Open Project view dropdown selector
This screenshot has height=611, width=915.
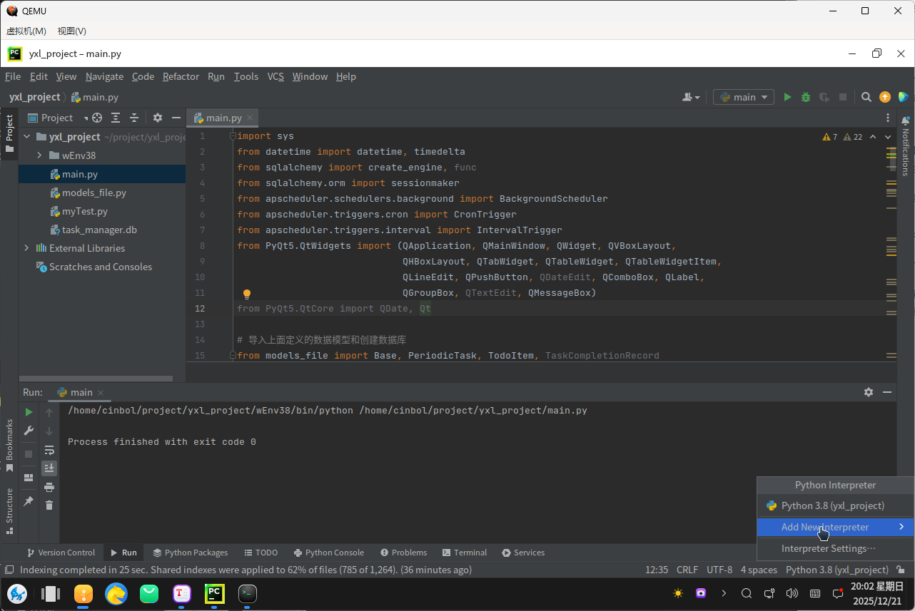point(57,118)
